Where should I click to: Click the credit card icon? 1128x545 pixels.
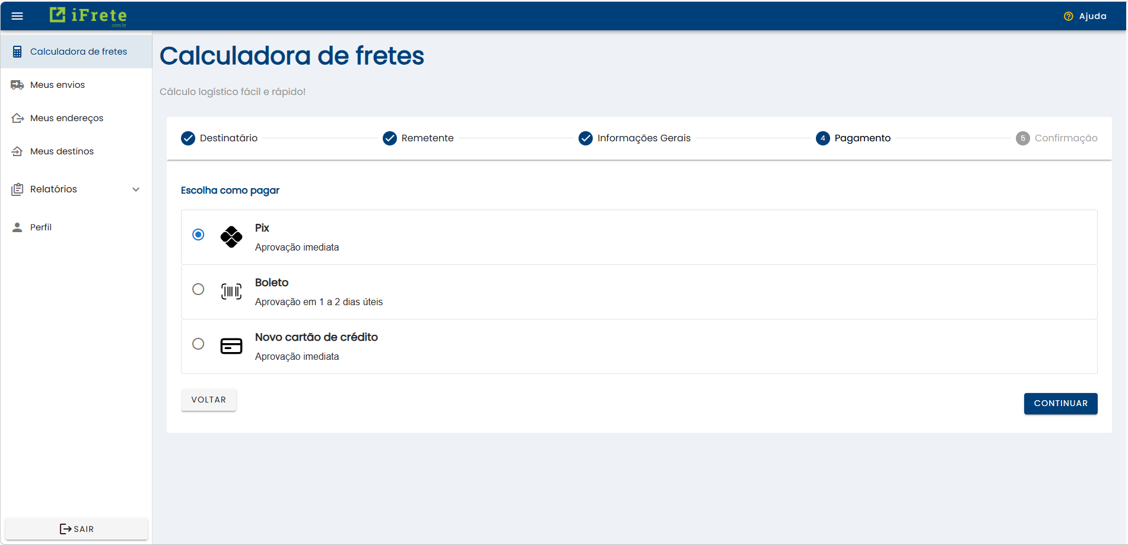click(231, 346)
